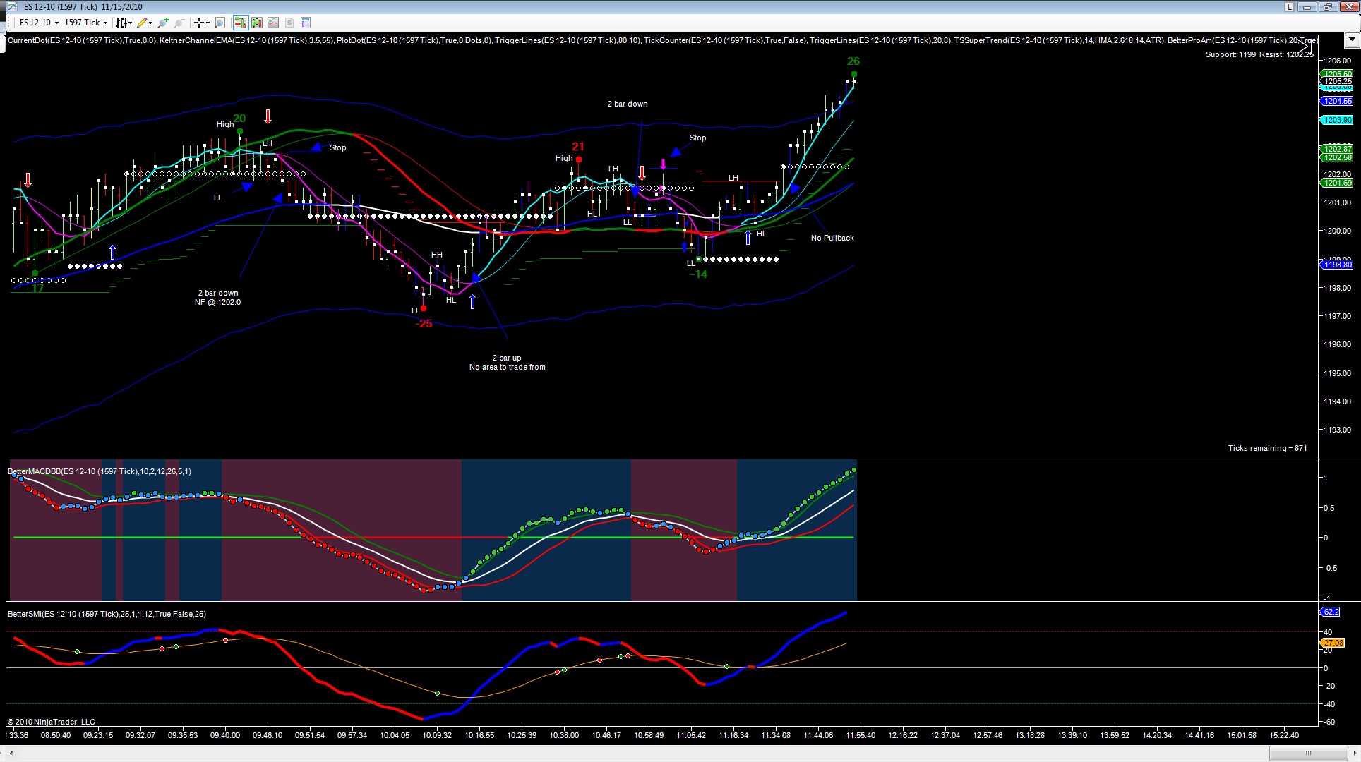Click the 'Ticks remaining = 871' text
This screenshot has height=762, width=1361.
pos(1267,448)
